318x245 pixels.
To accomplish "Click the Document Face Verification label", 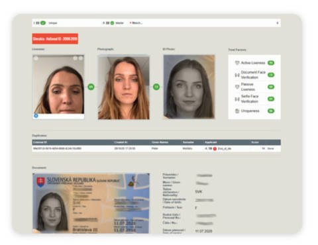I will tap(253, 75).
